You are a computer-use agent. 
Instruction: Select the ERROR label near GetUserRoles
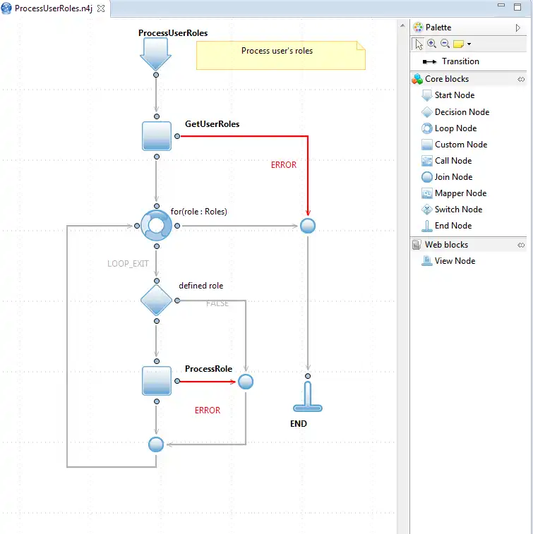(x=284, y=165)
